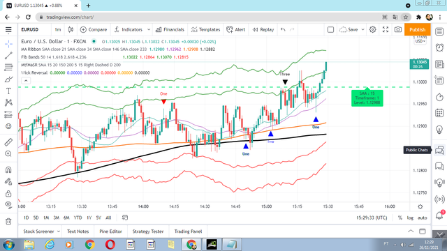The image size is (447, 251).
Task: Toggle stay in drawing mode
Action: 8,181
